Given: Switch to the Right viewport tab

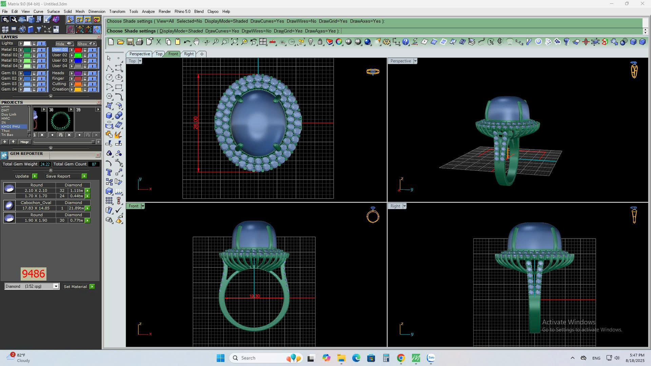Looking at the screenshot, I should (x=189, y=54).
